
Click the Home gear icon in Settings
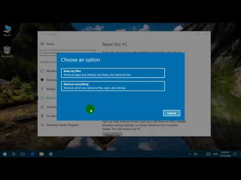42,44
